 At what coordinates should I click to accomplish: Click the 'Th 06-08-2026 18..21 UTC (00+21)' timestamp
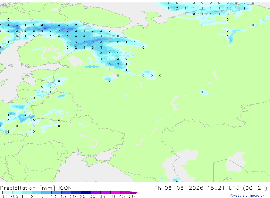[211, 188]
